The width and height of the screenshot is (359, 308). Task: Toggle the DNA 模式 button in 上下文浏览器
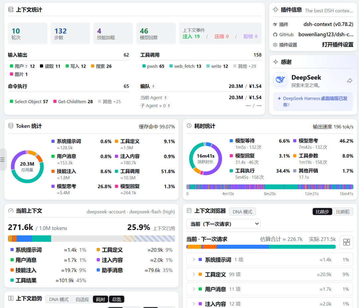tap(242, 212)
